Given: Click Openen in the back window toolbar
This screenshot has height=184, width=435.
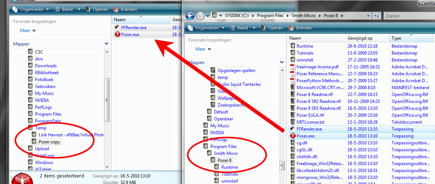Looking at the screenshot, I should tap(96, 9).
